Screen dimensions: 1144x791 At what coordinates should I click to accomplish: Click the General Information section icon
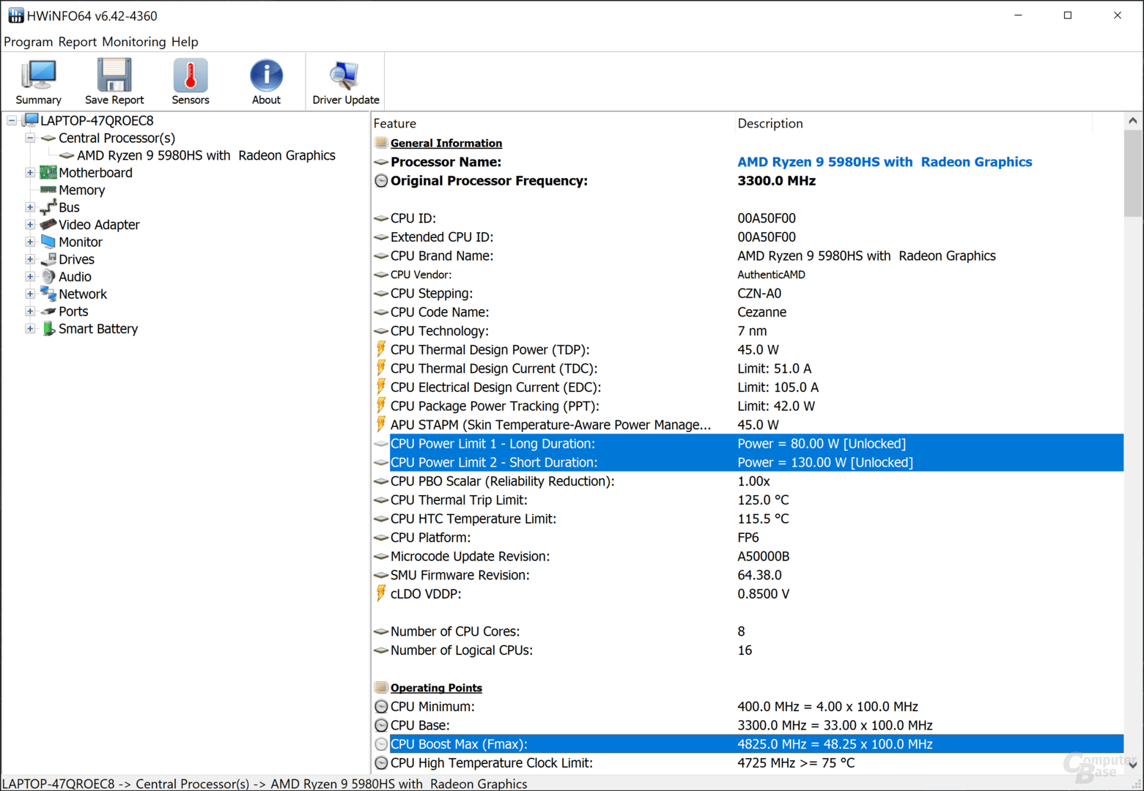pos(381,143)
